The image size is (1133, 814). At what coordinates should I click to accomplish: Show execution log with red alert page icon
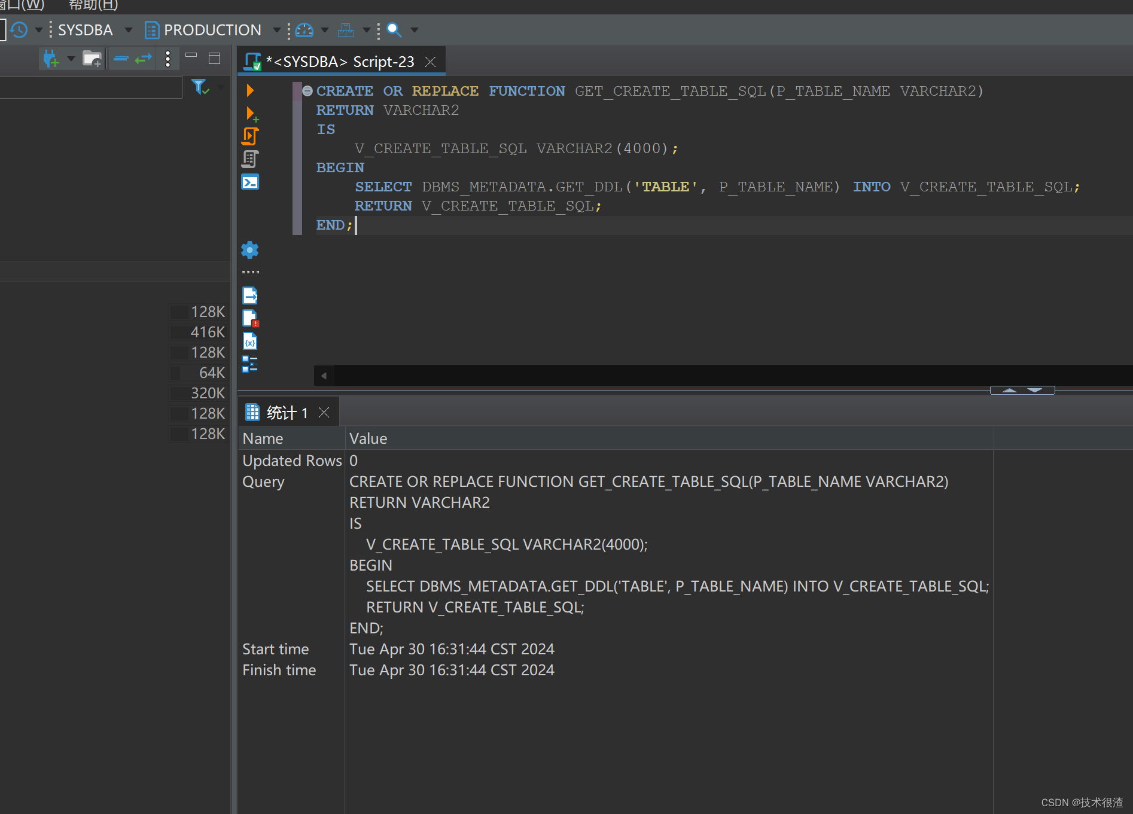(x=250, y=318)
